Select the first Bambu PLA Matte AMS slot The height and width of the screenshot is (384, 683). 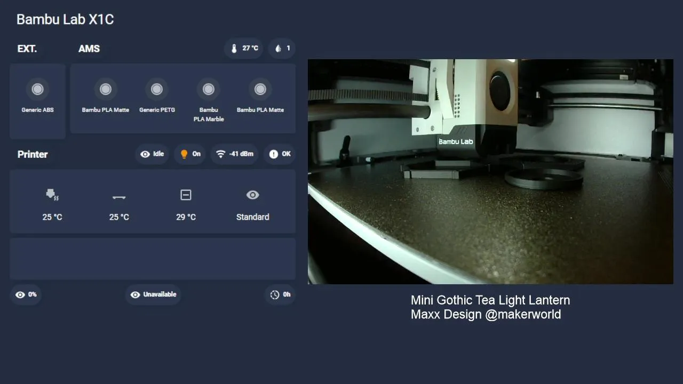(x=106, y=89)
